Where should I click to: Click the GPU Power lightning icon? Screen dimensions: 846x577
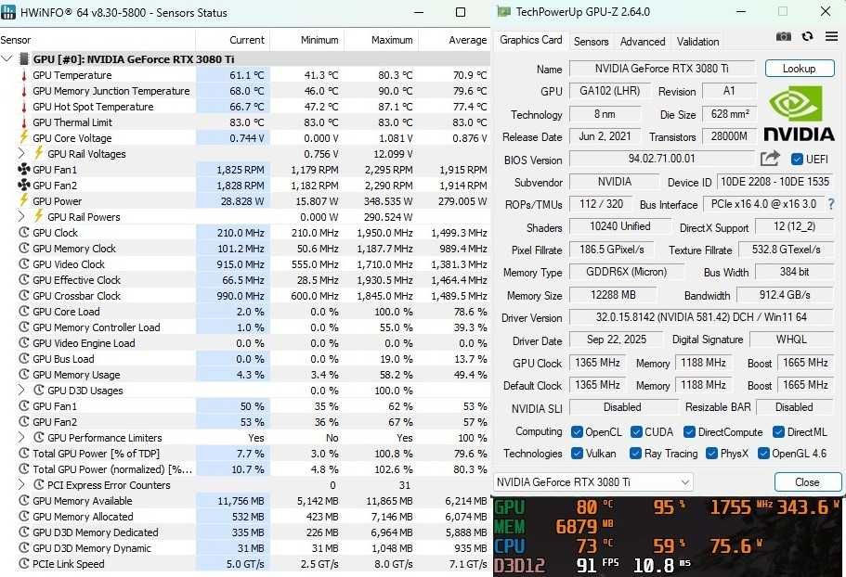coord(24,200)
